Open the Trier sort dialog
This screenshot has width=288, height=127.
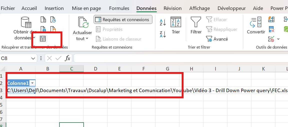(x=176, y=25)
